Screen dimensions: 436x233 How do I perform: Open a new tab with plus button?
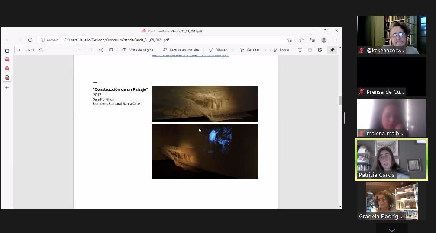(x=7, y=88)
